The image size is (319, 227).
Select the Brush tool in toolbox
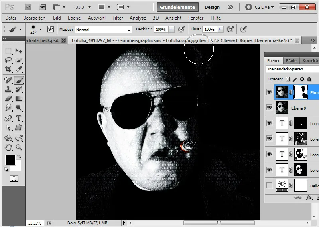19,80
